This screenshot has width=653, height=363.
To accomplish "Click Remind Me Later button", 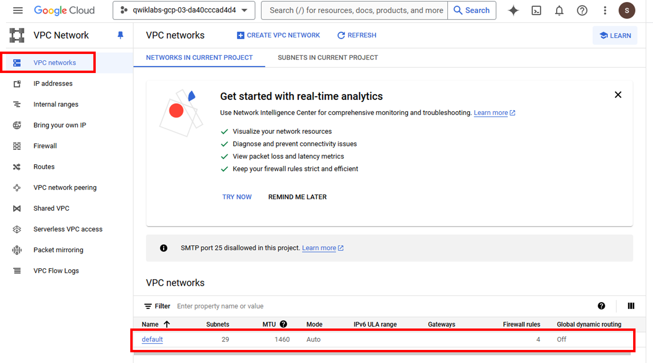I will point(298,197).
